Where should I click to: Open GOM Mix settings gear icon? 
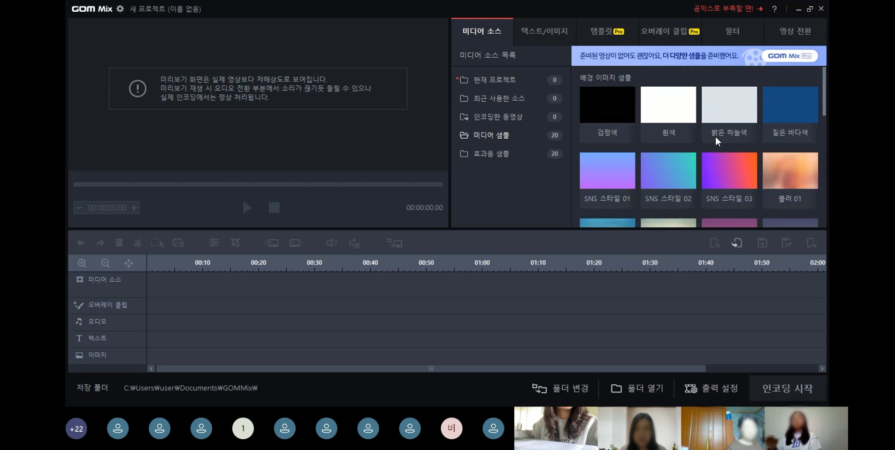[x=120, y=8]
